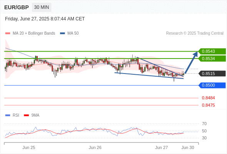Click the 0.8484 support level label
This screenshot has width=227, height=154.
coord(208,98)
